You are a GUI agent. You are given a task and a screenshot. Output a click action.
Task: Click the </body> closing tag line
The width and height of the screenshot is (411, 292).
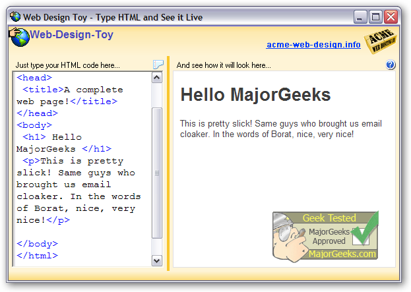point(37,243)
